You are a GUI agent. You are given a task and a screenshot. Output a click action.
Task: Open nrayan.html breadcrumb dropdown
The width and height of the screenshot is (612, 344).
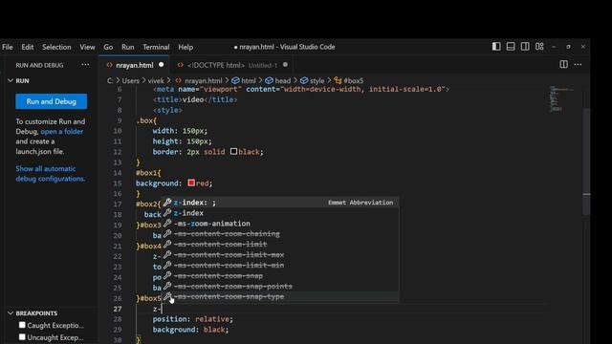[203, 80]
